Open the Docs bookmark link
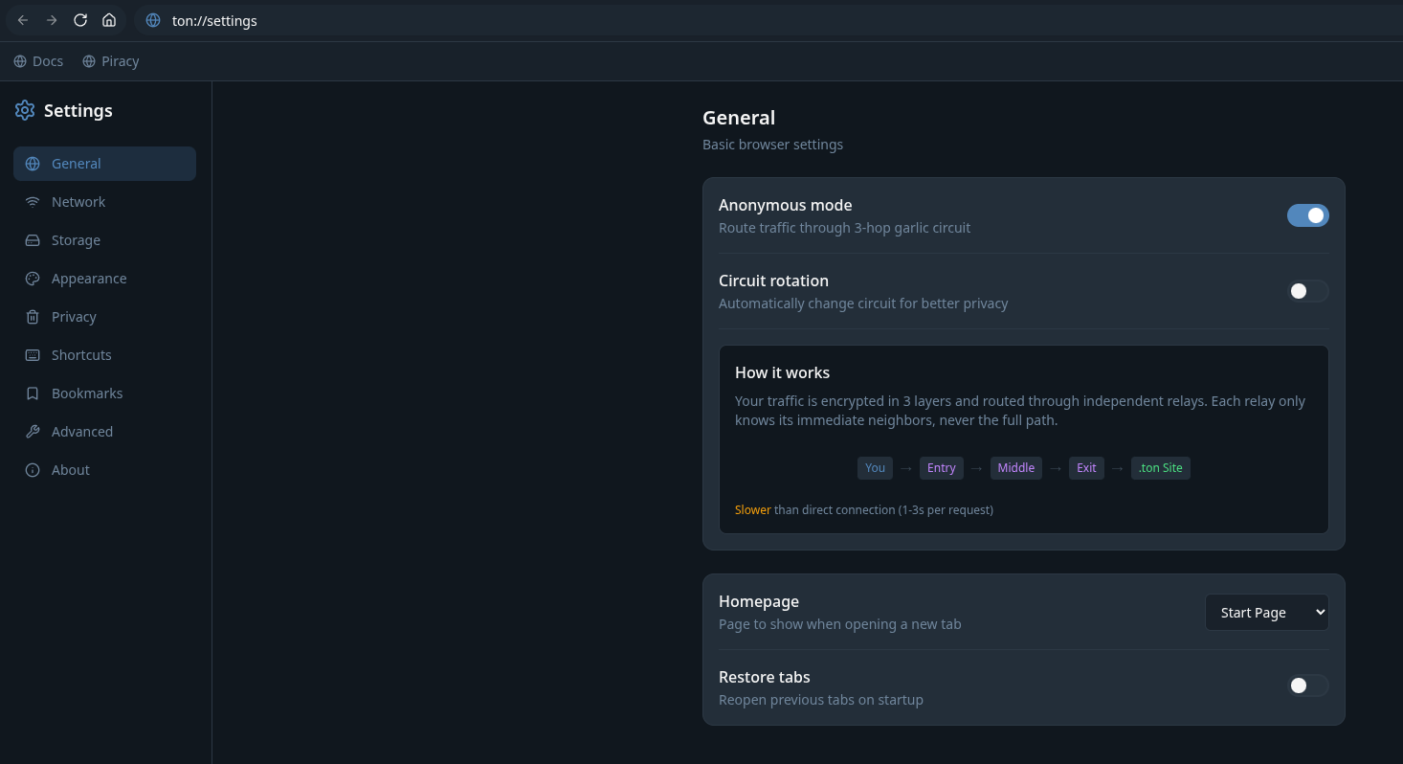 [x=39, y=61]
